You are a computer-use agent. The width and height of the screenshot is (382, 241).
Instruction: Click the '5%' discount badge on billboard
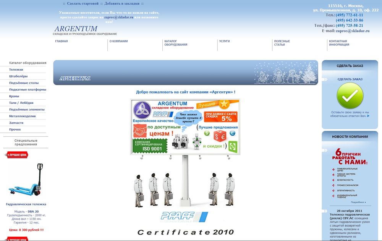tap(221, 117)
